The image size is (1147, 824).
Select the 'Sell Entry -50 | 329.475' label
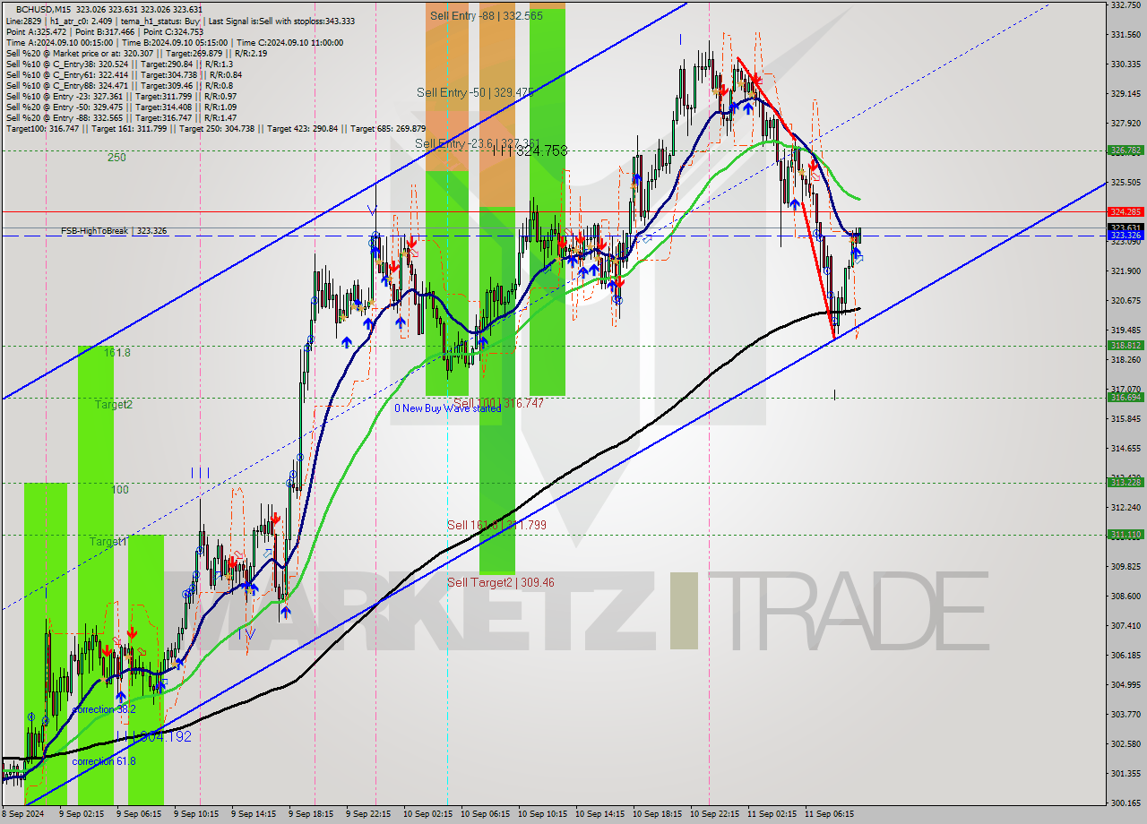click(475, 92)
